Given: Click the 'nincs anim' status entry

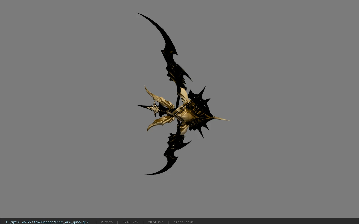Looking at the screenshot, I should pyautogui.click(x=183, y=222).
